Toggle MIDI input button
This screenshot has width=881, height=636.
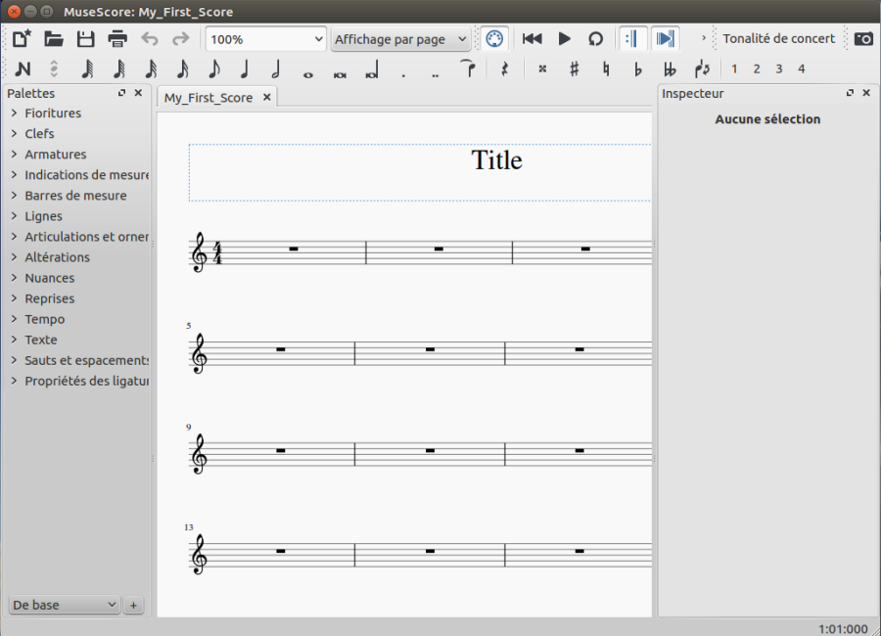point(494,39)
